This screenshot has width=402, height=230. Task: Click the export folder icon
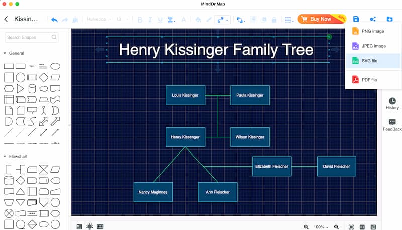[389, 19]
